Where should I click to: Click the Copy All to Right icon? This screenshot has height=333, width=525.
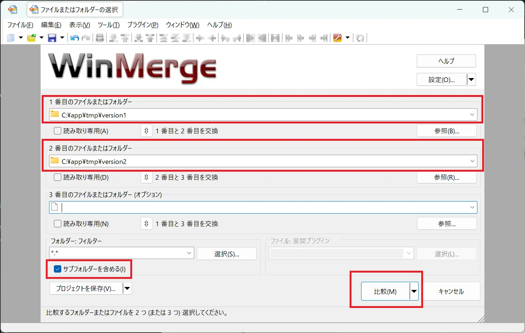pos(250,38)
